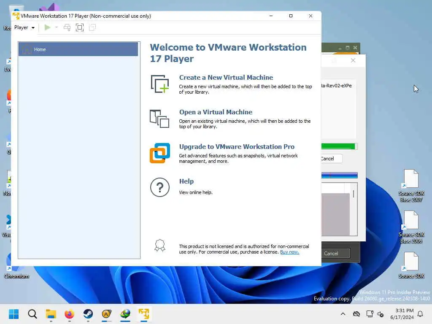Open File Explorer from the taskbar
Viewport: 432px width, 324px height.
[51, 314]
